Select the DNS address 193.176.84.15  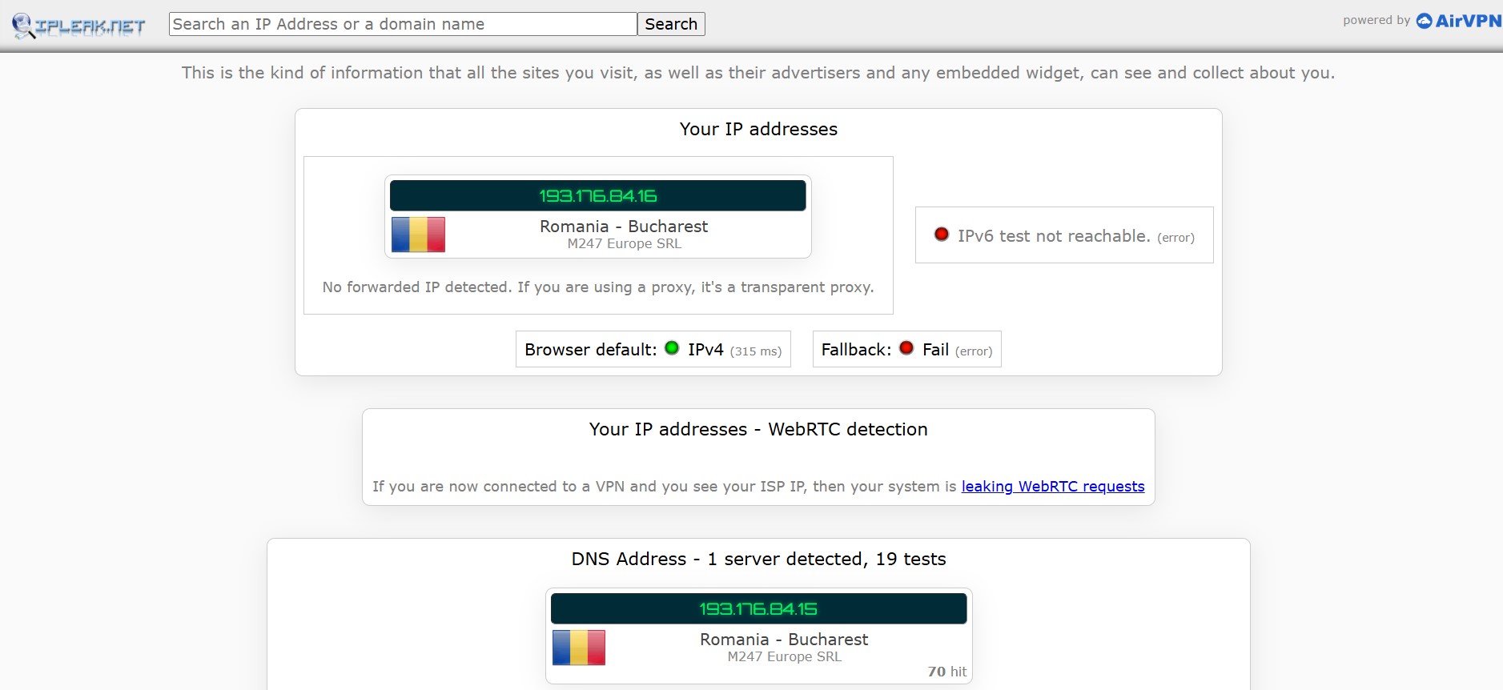pyautogui.click(x=758, y=609)
